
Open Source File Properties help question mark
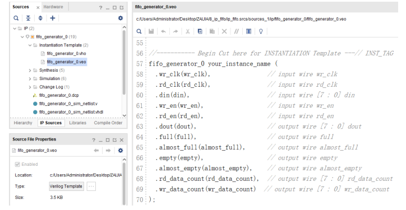pos(94,140)
